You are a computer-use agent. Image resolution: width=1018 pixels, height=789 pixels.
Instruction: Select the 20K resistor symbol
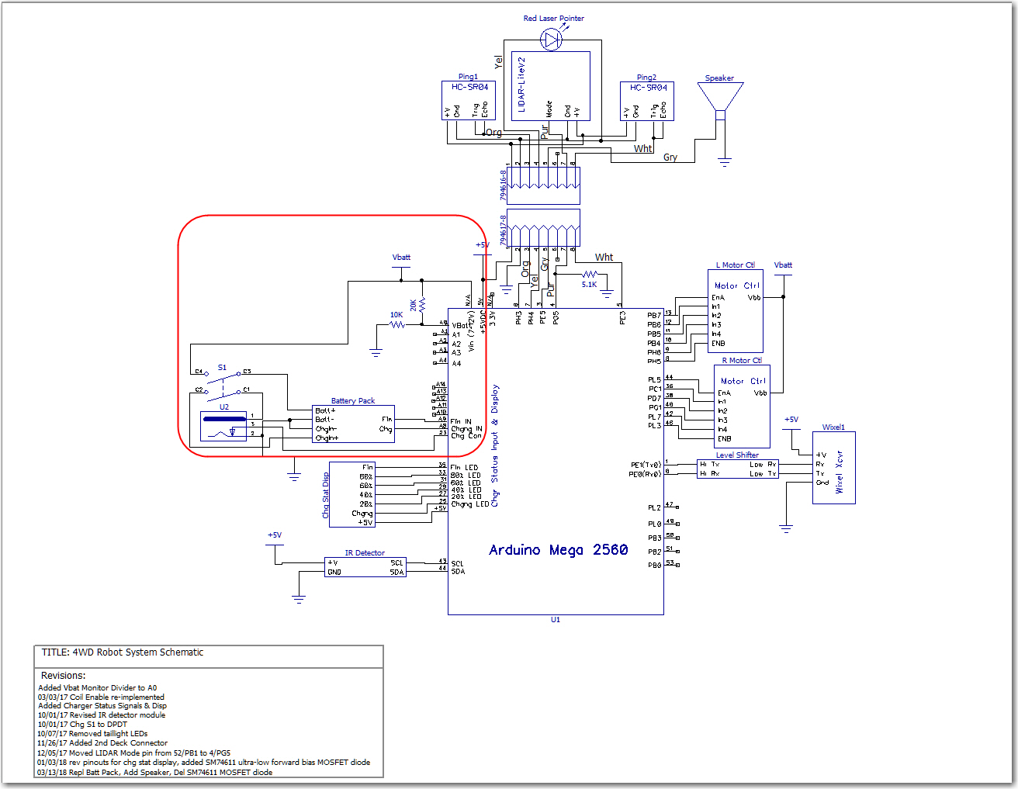pos(422,305)
